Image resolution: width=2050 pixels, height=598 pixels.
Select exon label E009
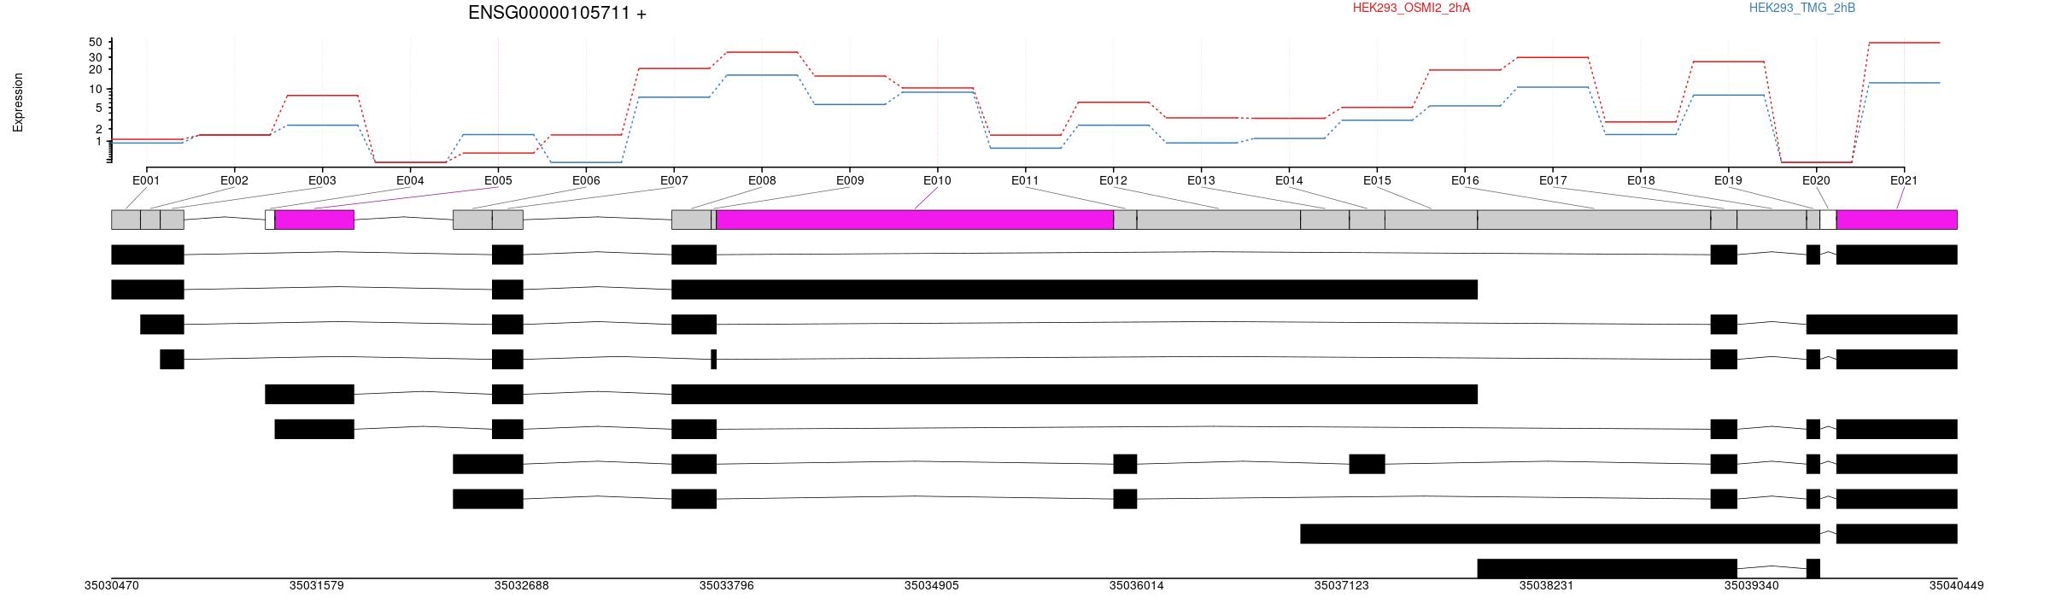click(x=850, y=180)
